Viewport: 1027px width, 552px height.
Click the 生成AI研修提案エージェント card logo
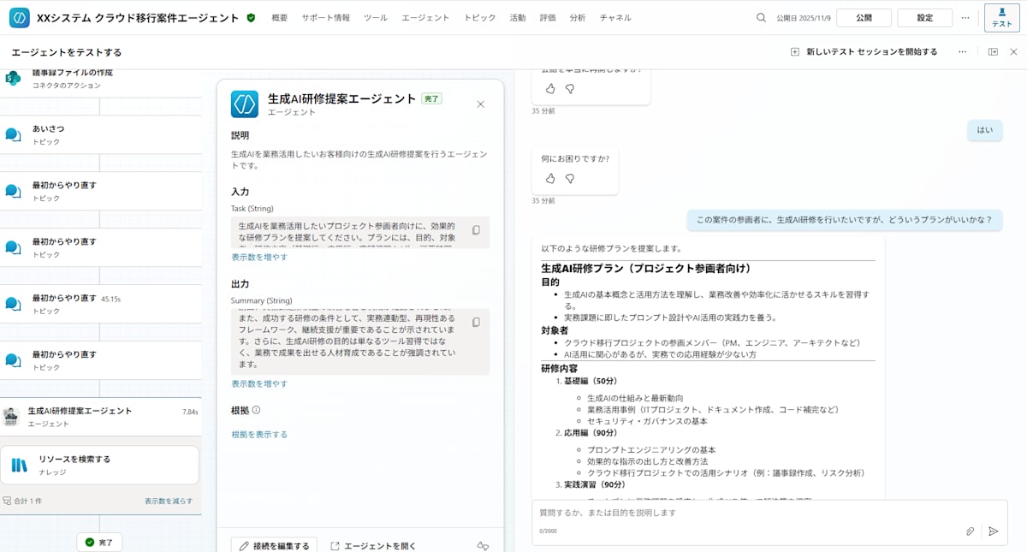click(x=245, y=104)
